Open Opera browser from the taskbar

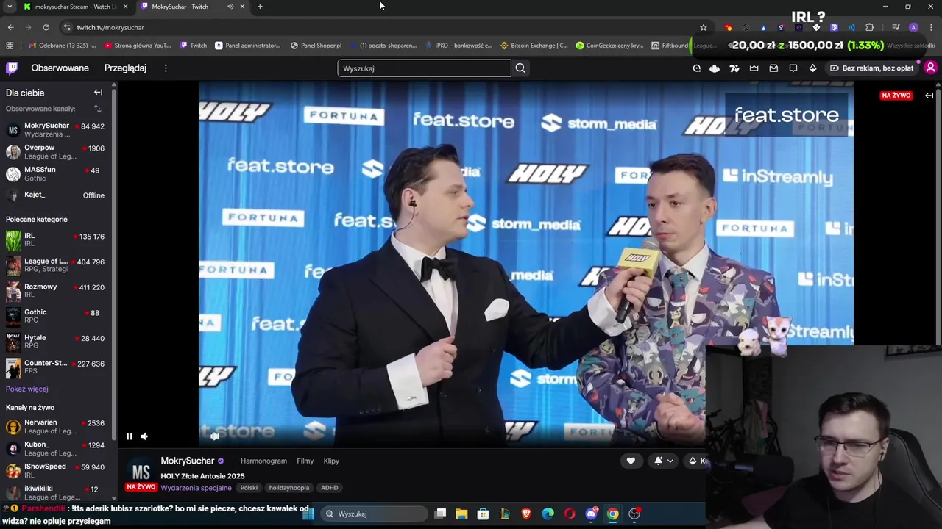click(570, 514)
